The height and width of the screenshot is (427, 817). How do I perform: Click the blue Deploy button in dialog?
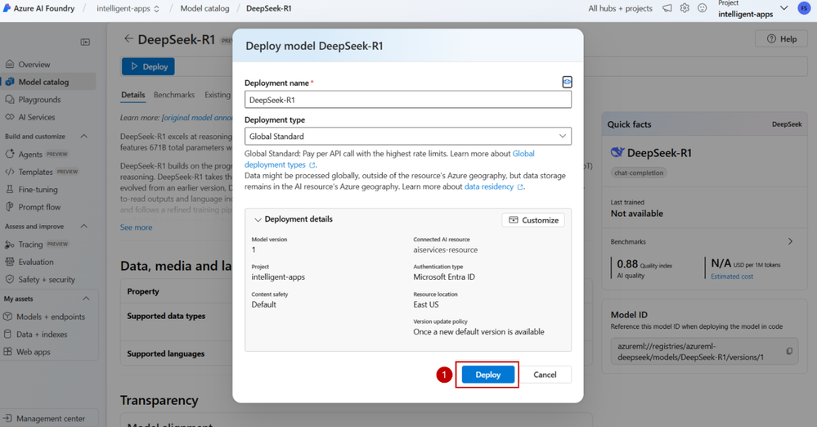[x=487, y=375]
